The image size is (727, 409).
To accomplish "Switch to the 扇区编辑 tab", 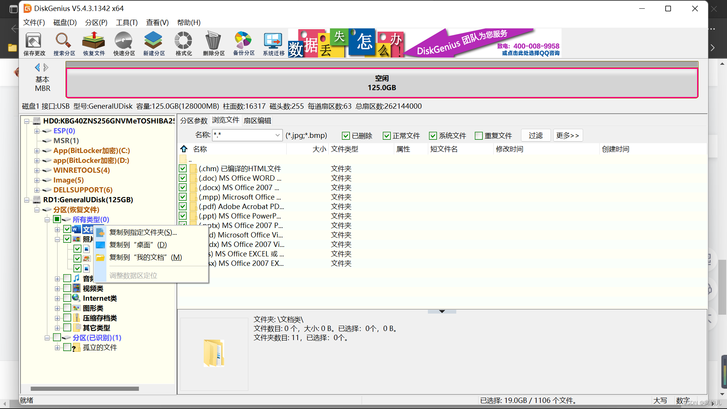I will pos(258,120).
